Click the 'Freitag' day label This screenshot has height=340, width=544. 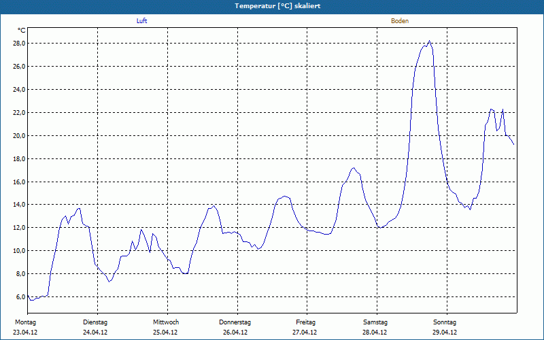click(305, 322)
